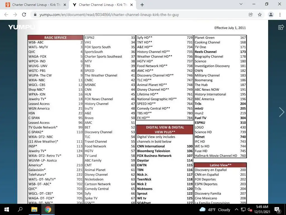Viewport: 286px width, 215px height.
Task: Open the notification center icon
Action: coord(277,209)
